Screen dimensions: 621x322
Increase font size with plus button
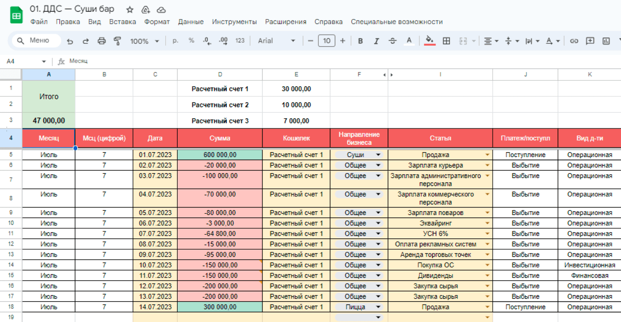(x=342, y=41)
